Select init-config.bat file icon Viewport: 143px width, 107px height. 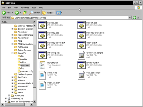[x=42, y=55]
